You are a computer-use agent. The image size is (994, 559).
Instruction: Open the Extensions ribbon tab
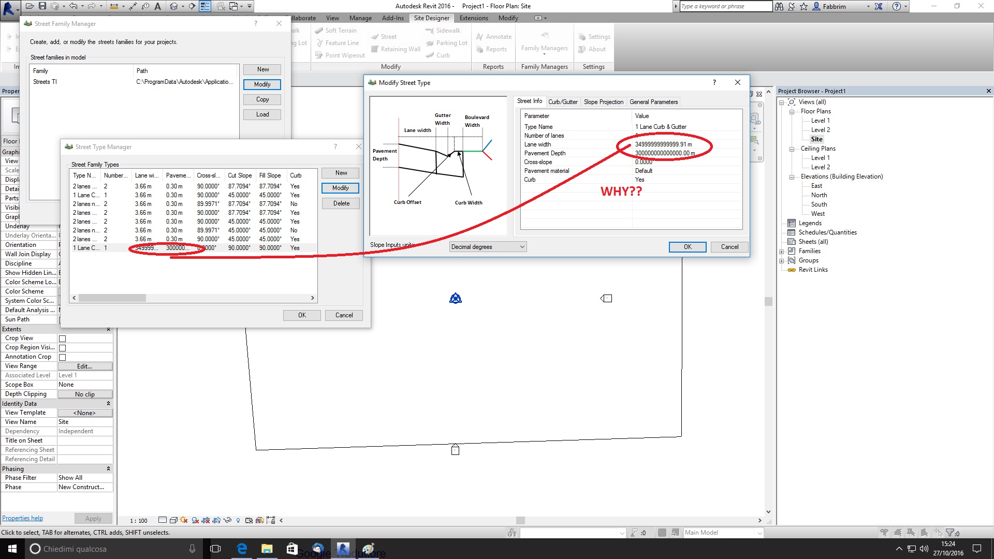click(x=473, y=18)
